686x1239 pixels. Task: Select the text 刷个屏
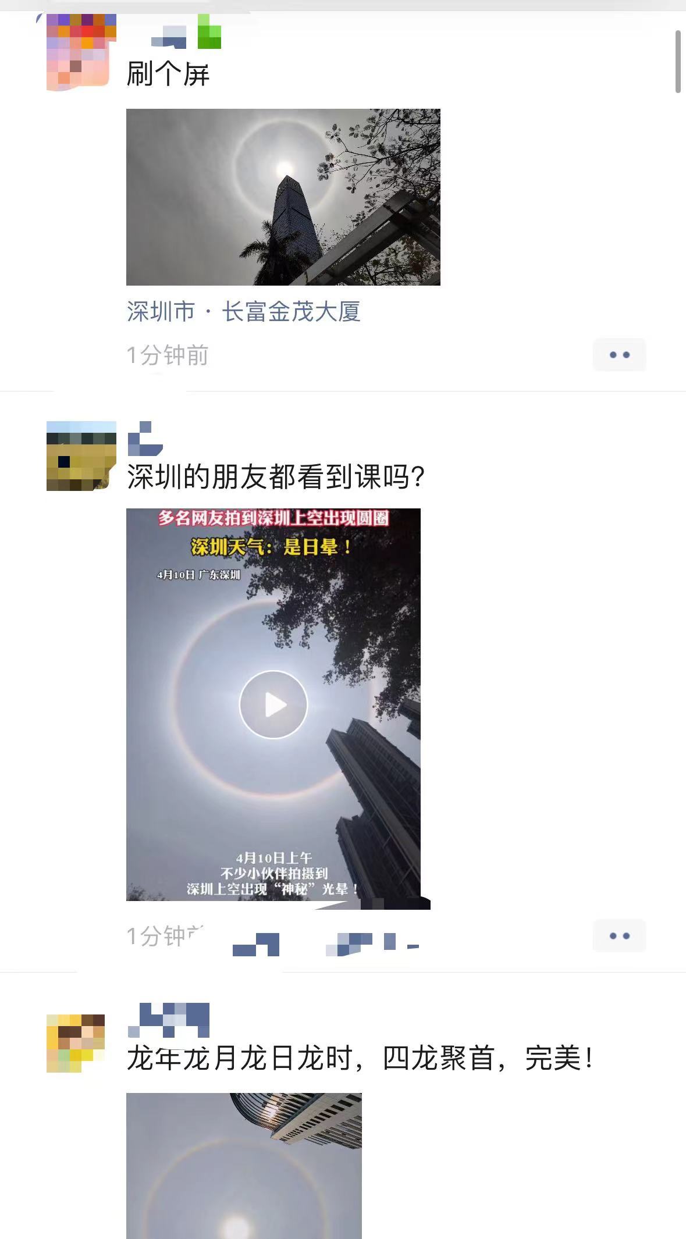pos(168,74)
